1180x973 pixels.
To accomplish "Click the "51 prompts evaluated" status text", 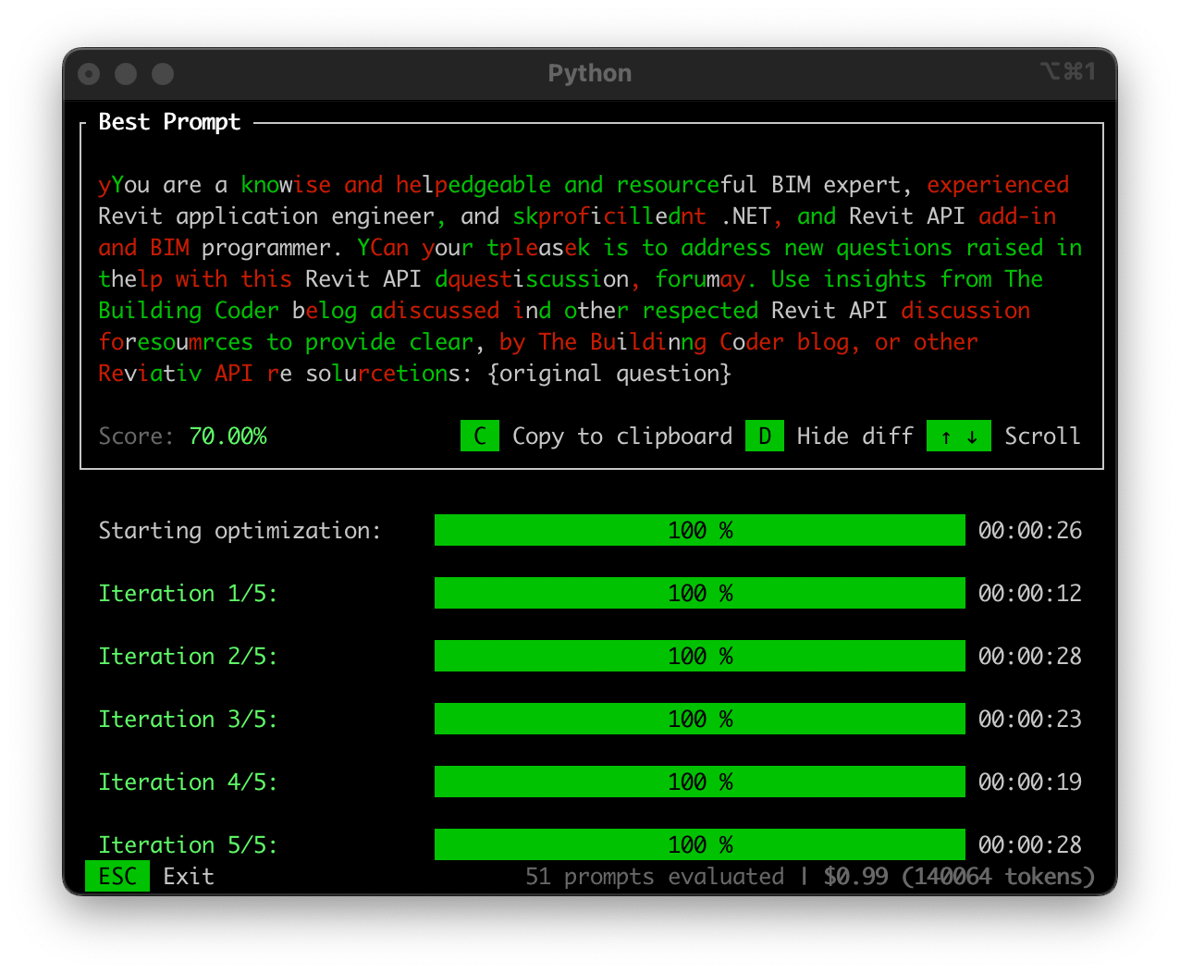I will [x=654, y=876].
